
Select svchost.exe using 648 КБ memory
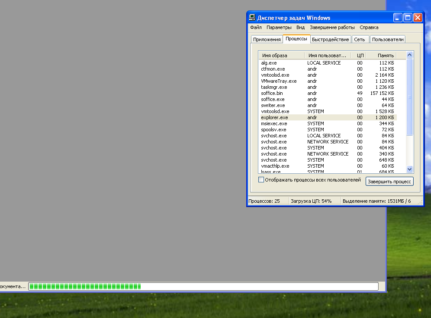(328, 160)
